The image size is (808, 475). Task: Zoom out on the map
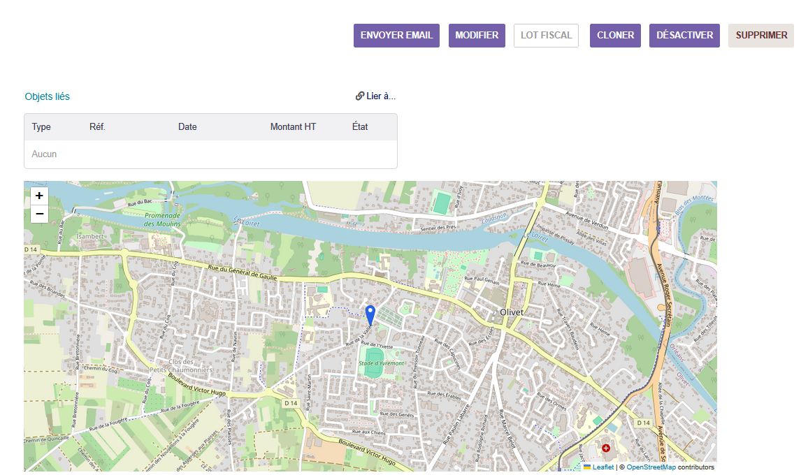tap(40, 214)
